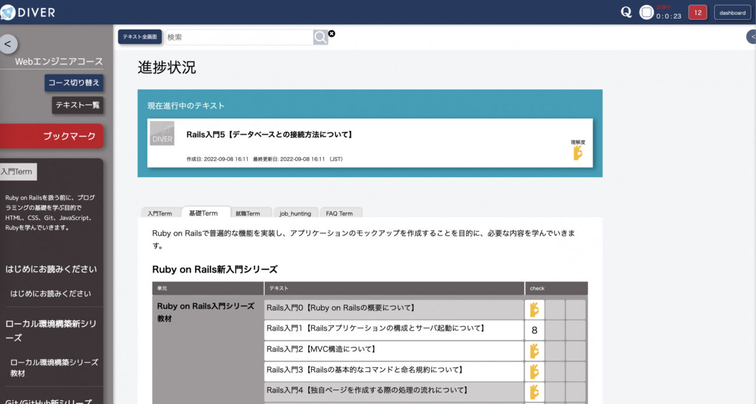The height and width of the screenshot is (404, 756).
Task: Click the 単元 column header
Action: (x=208, y=288)
